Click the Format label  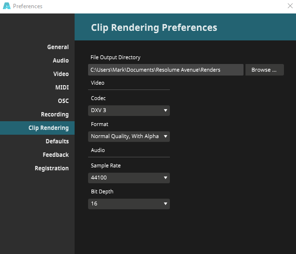(100, 124)
